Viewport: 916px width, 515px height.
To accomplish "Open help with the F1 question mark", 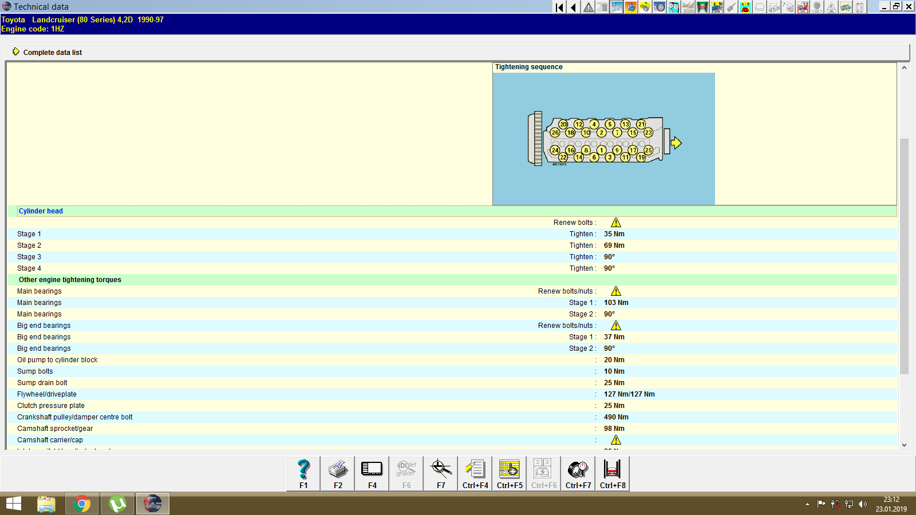I will [303, 473].
